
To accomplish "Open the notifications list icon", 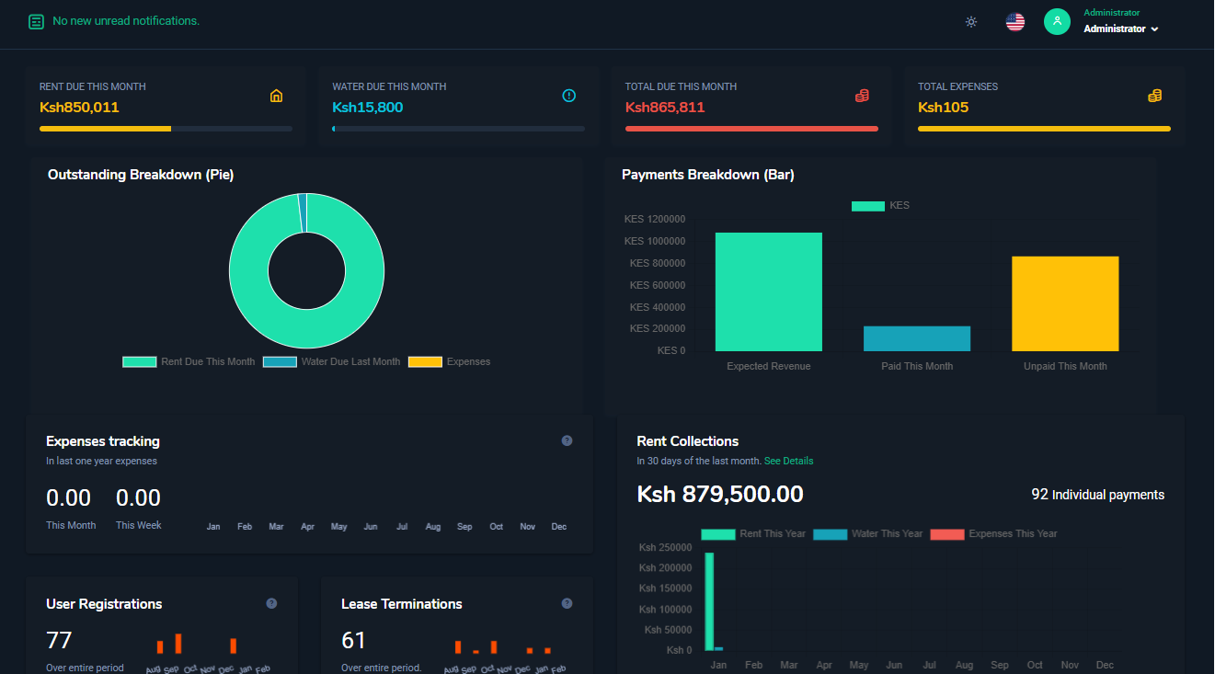I will pos(36,21).
